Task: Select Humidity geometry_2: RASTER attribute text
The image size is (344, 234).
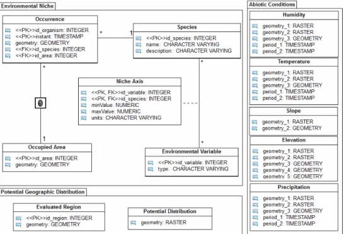Action: click(x=288, y=33)
